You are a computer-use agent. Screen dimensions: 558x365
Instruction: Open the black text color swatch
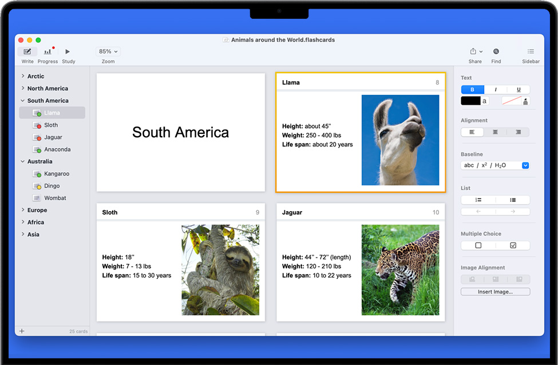click(470, 101)
